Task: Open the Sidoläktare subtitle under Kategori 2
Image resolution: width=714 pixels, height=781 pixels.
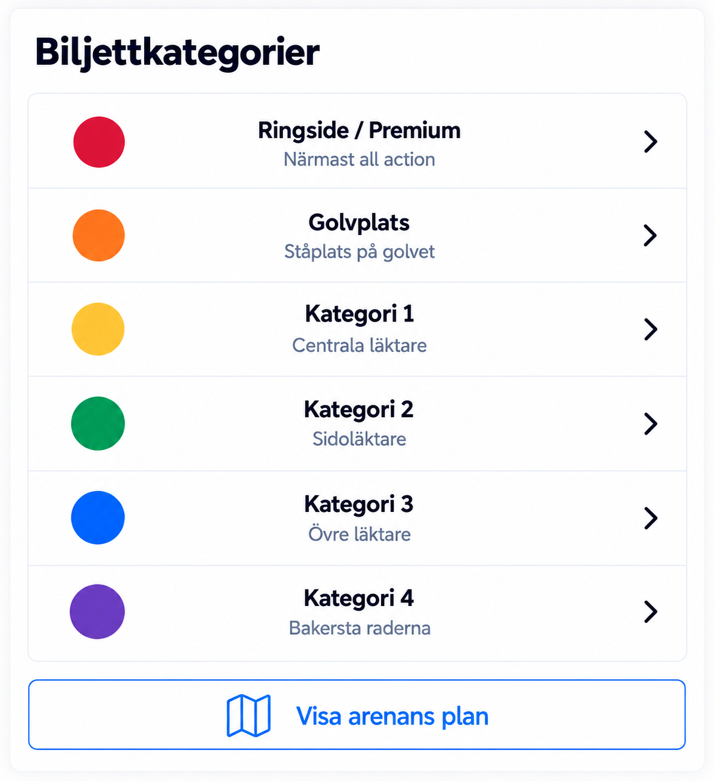Action: click(x=359, y=439)
